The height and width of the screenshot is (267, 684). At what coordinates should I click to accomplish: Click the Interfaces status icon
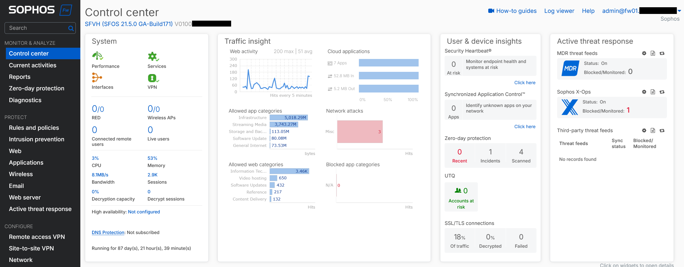(x=97, y=77)
